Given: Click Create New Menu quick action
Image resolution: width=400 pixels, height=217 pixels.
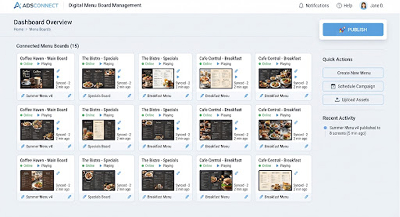Looking at the screenshot, I should pyautogui.click(x=353, y=73).
